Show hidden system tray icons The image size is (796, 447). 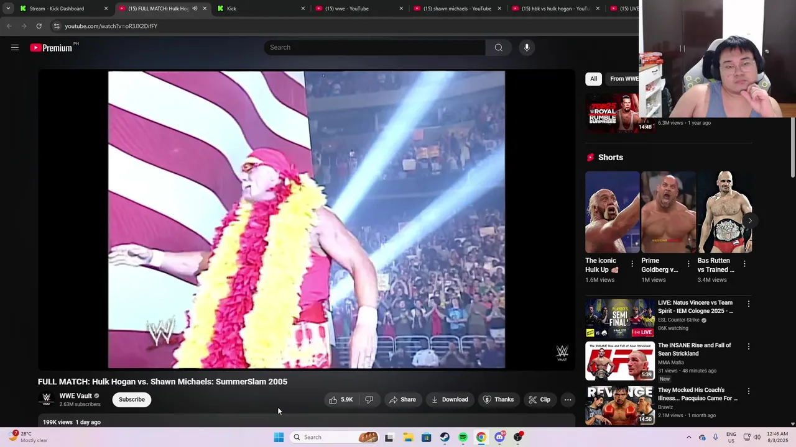[x=688, y=437]
